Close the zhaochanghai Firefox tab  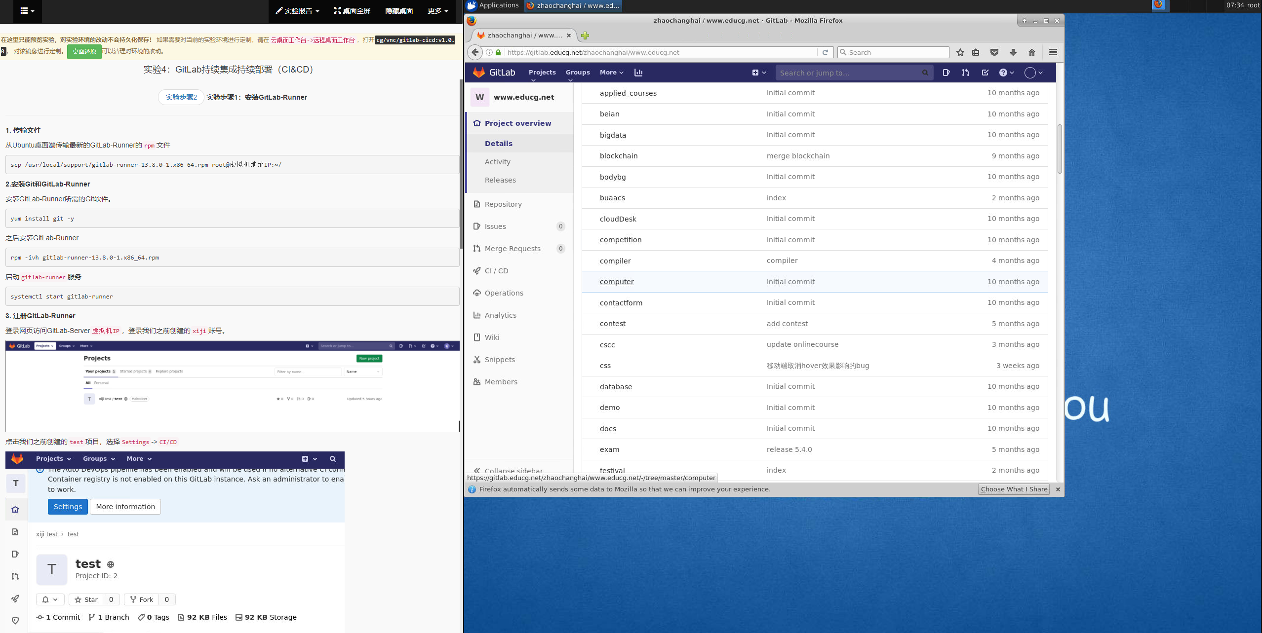(569, 36)
